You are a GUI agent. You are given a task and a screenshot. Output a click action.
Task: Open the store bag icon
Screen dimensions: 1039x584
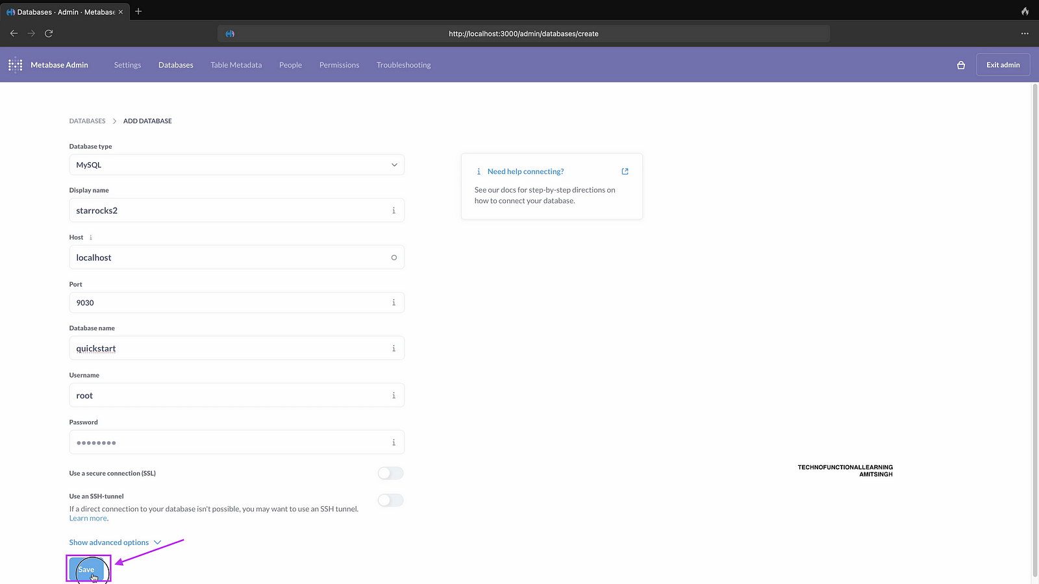click(x=961, y=65)
